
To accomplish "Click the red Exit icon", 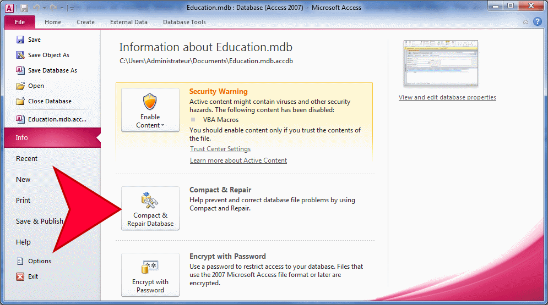I will tap(20, 276).
